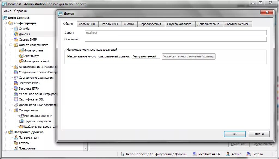Click the tree panel scroll down arrow
Image resolution: width=279 pixels, height=159 pixels.
[x=85, y=148]
